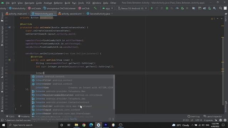Select Intent android.content completion suggestion

(73, 76)
